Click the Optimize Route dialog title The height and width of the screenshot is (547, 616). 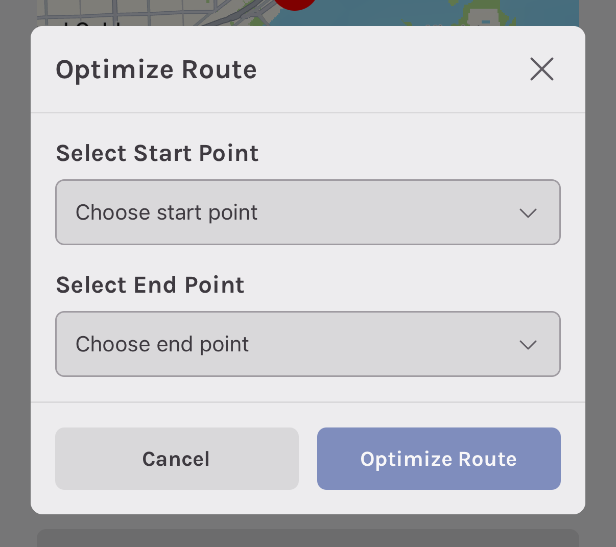pyautogui.click(x=156, y=69)
